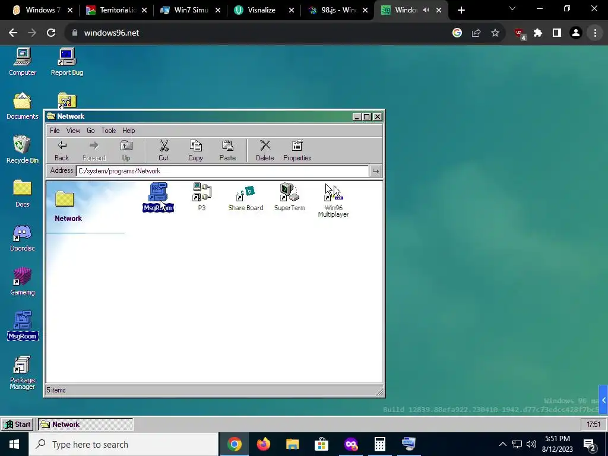Click the 17:51 clock in Windows 96 tray
Viewport: 608px width, 456px height.
(x=593, y=425)
